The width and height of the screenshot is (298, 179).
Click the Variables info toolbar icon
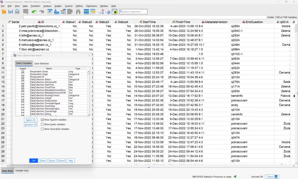[63, 12]
